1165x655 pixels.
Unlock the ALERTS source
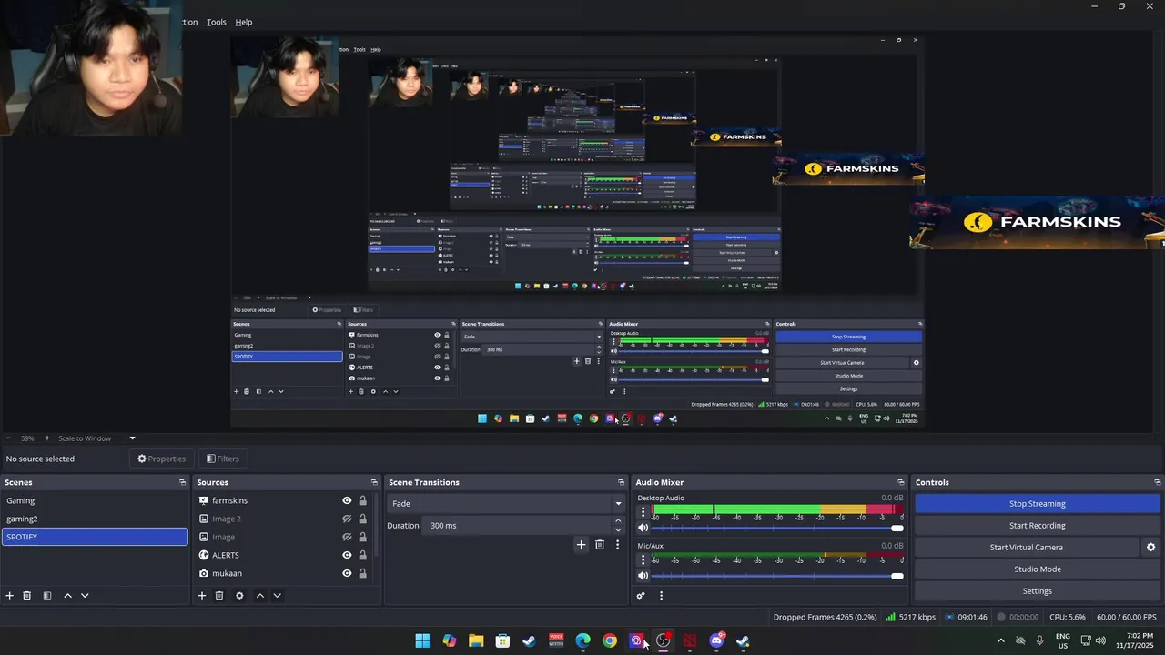click(362, 555)
